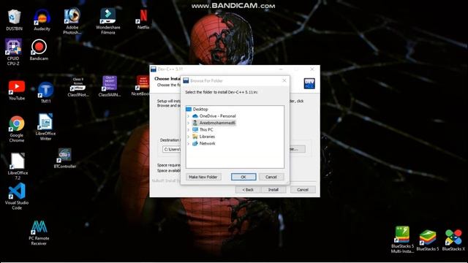
Task: Select the PC Remote Receiver desktop icon
Action: (39, 233)
